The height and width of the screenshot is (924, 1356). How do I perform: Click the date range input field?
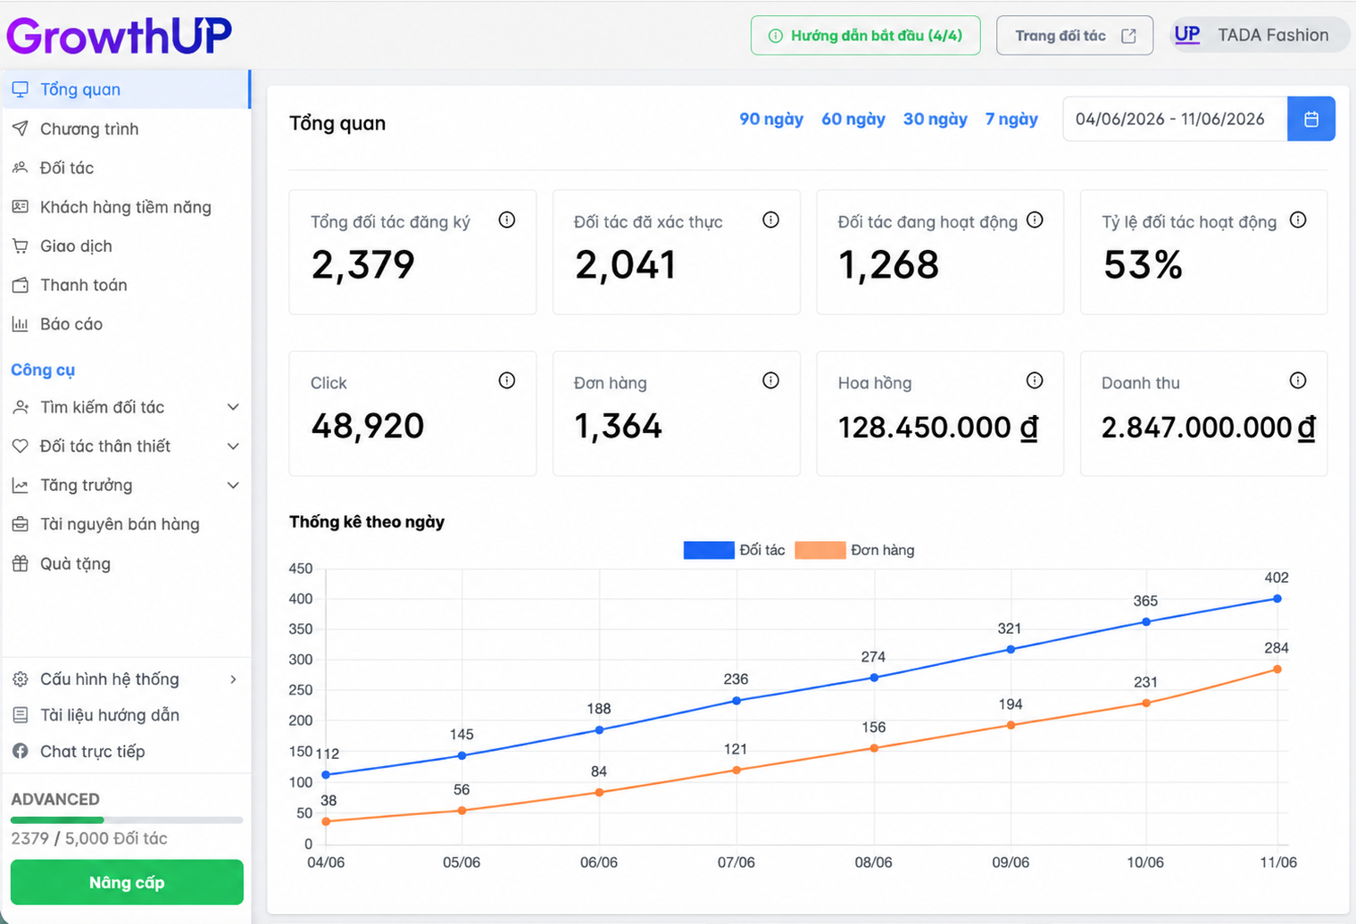pos(1175,119)
